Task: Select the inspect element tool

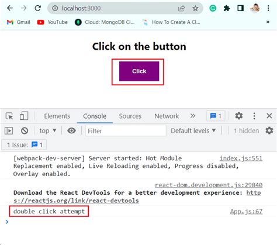Action: click(x=9, y=116)
